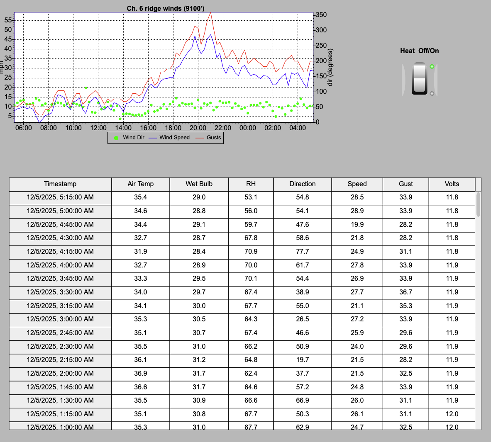
Task: Sort by the Wet Bulb column header
Action: [199, 184]
